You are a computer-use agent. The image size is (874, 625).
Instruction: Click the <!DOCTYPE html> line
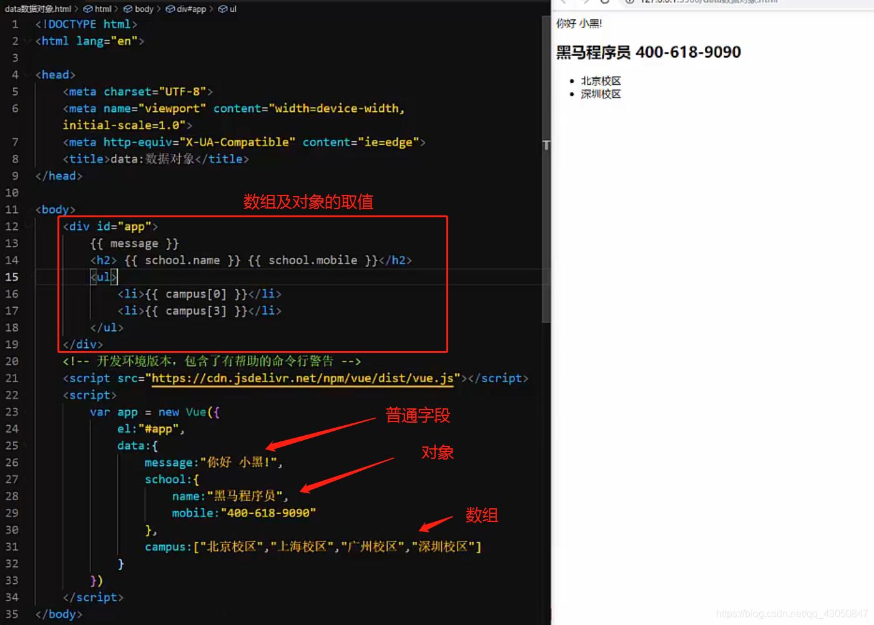(86, 24)
